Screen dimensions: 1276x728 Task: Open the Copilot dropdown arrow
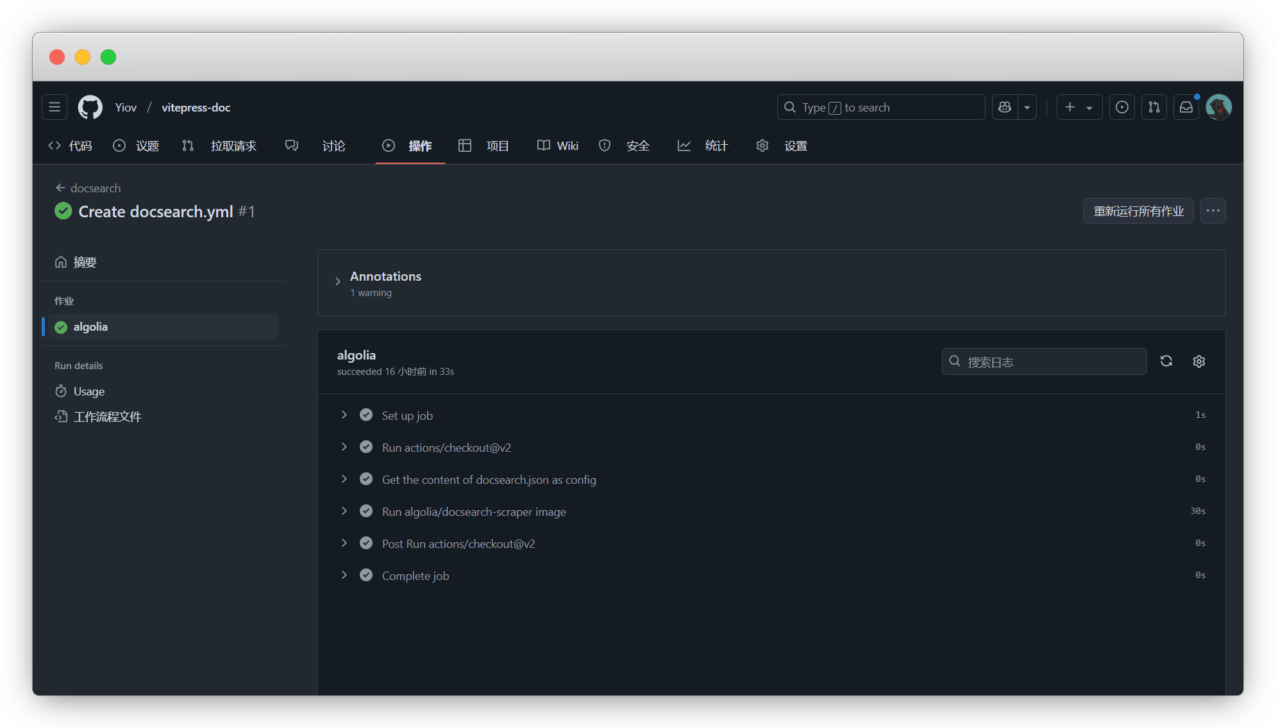[x=1027, y=107]
